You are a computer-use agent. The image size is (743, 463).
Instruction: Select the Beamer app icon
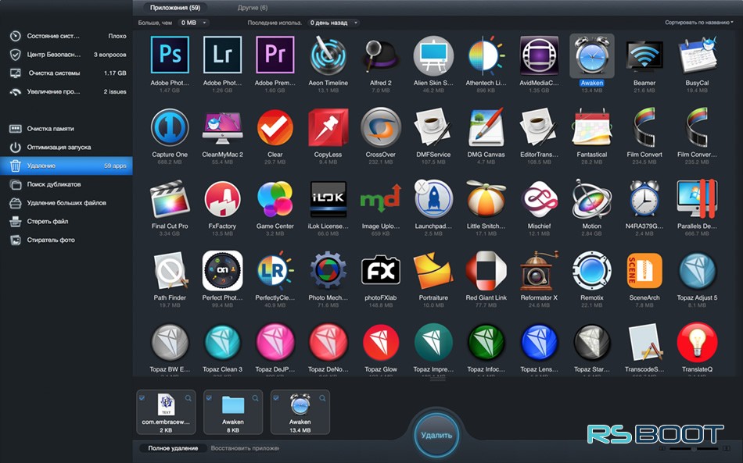(x=644, y=57)
